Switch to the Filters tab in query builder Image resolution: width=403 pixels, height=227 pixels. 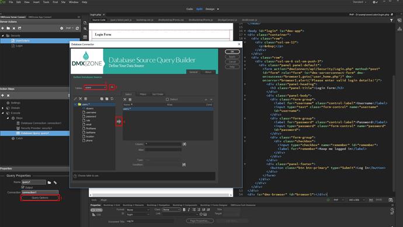[x=143, y=94]
